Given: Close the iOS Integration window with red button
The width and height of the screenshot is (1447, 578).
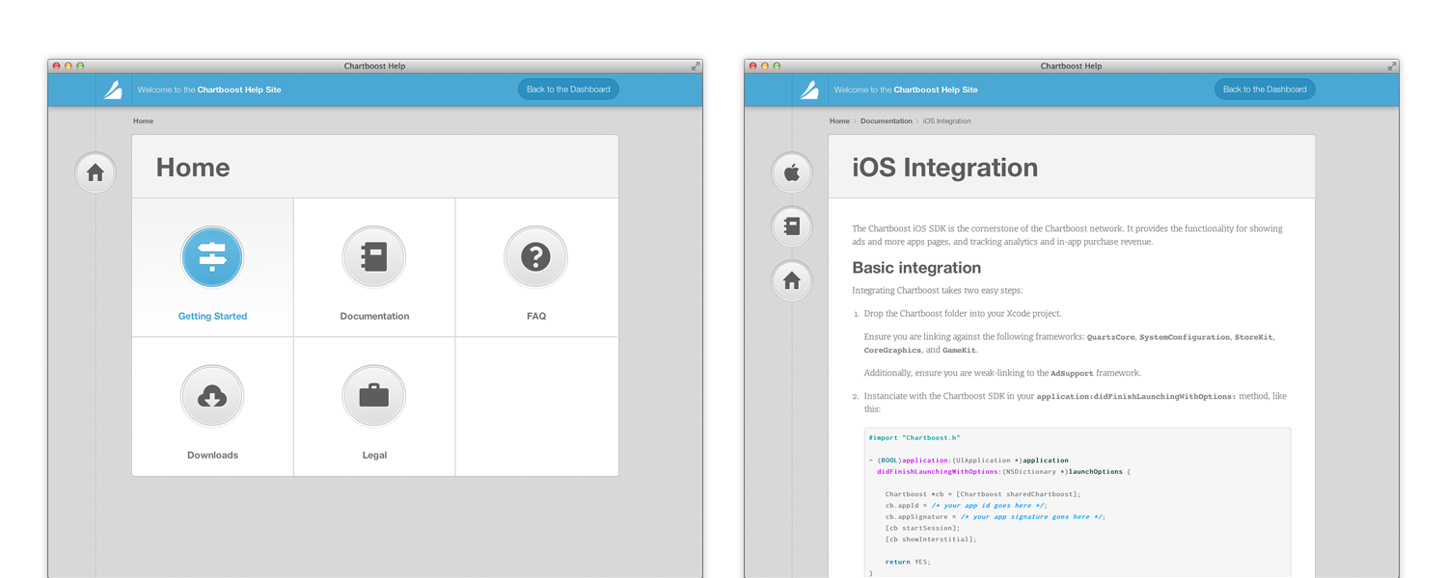Looking at the screenshot, I should 753,66.
